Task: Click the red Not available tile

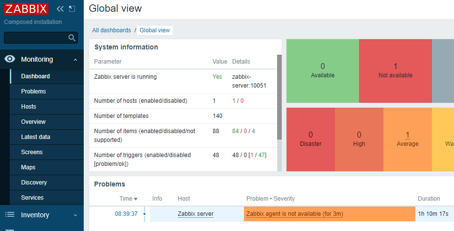Action: tap(395, 71)
